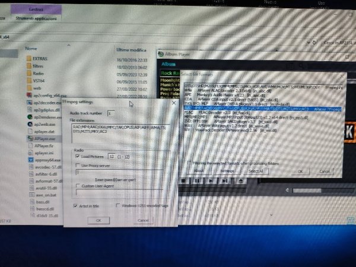356x267 pixels.
Task: Click the Audio track number field
Action: point(111,113)
